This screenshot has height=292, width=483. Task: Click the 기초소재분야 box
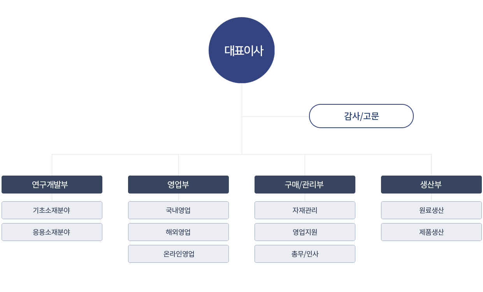tap(52, 210)
